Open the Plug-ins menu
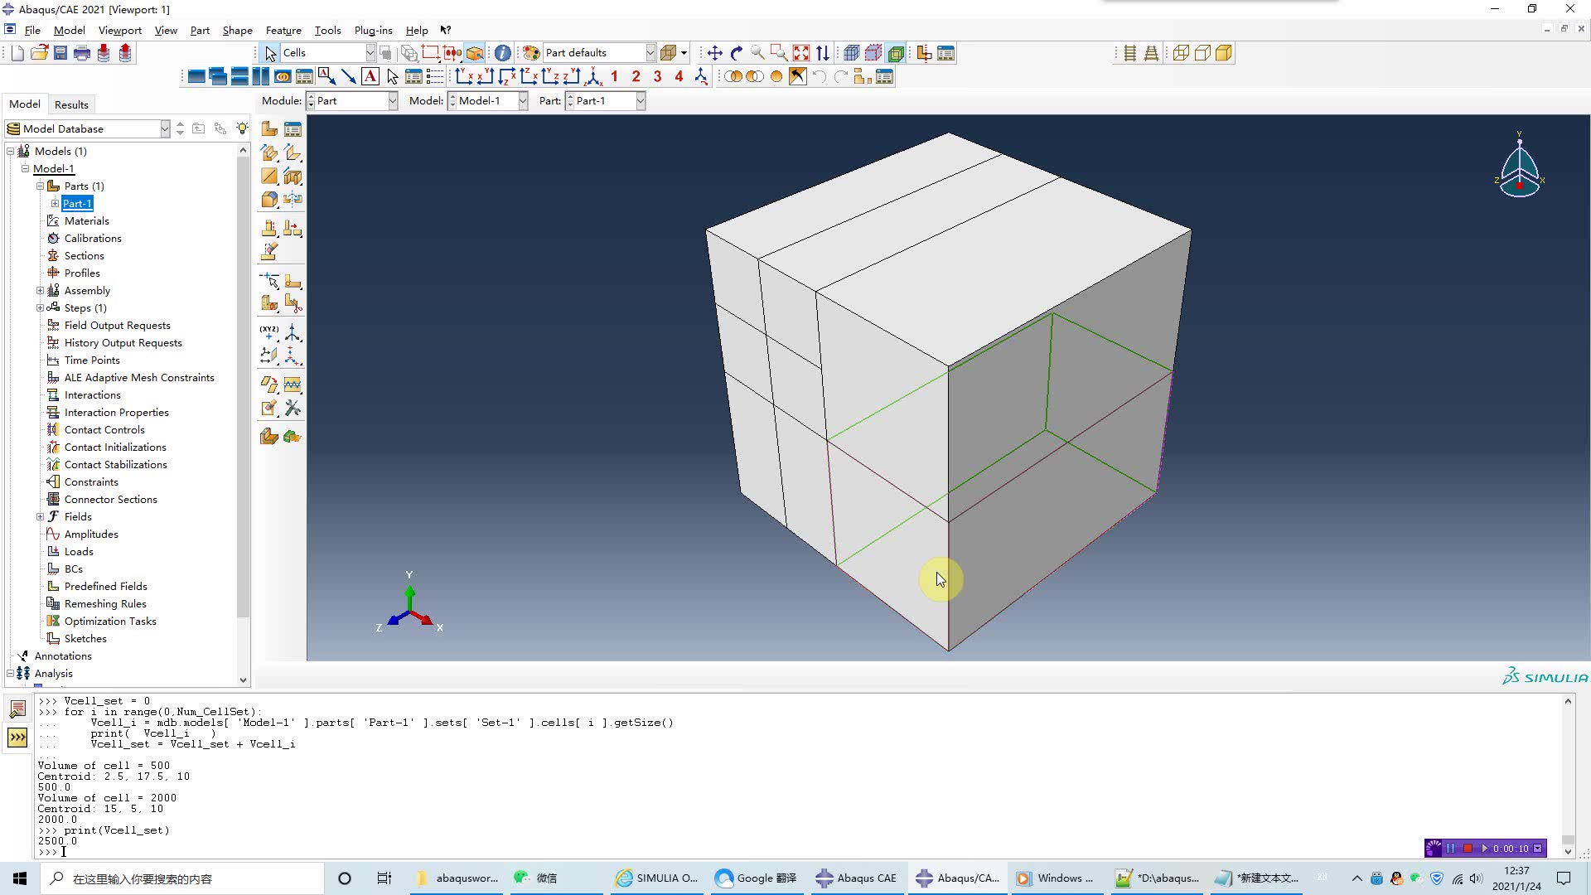Image resolution: width=1591 pixels, height=895 pixels. (373, 30)
